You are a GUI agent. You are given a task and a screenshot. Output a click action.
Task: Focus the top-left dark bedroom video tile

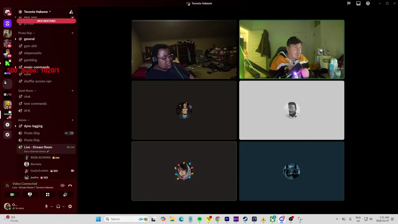pyautogui.click(x=184, y=49)
